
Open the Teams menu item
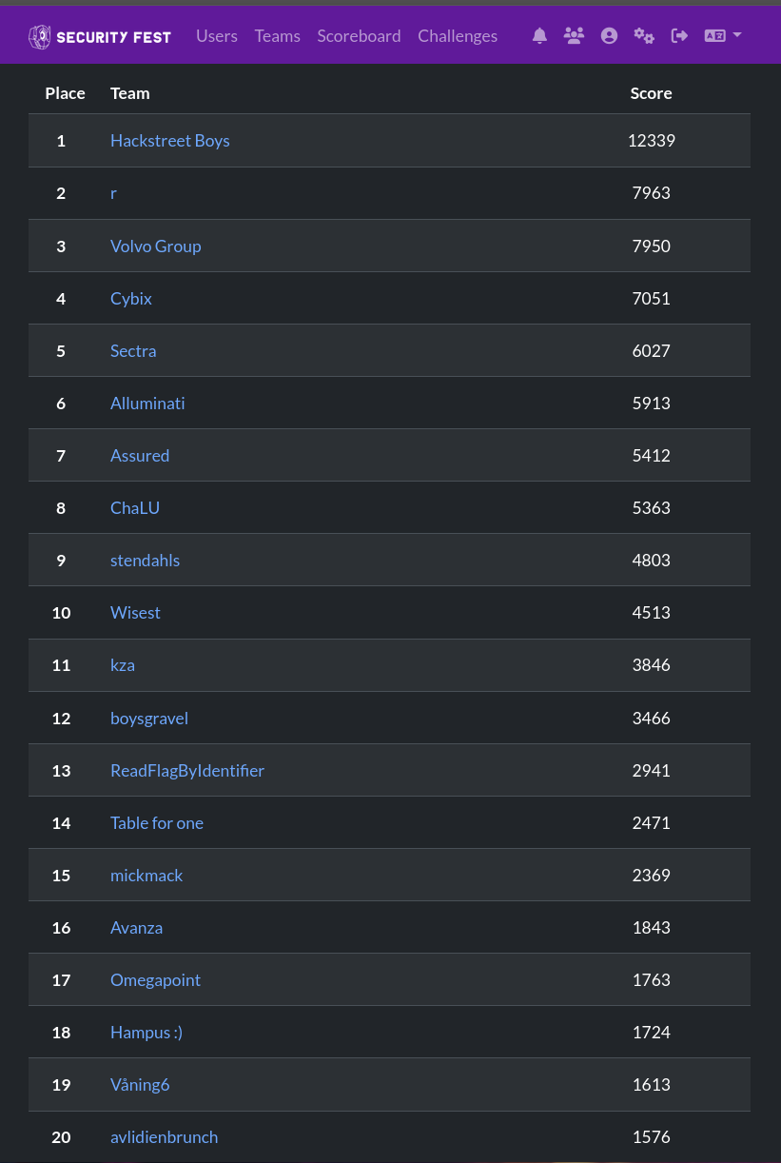[x=277, y=36]
